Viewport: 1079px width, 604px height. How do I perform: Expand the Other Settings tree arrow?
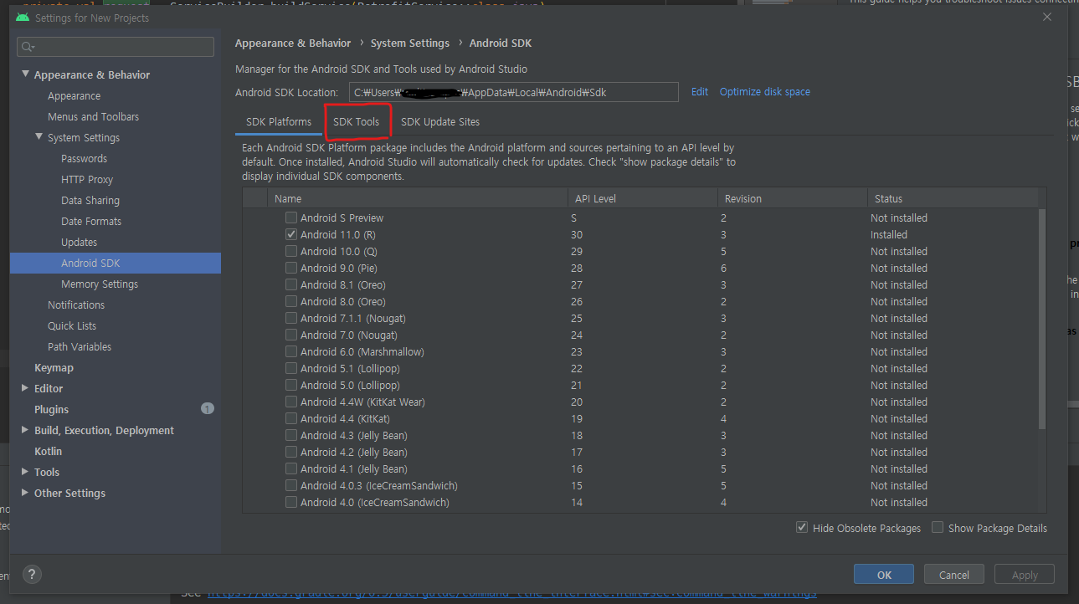tap(25, 493)
